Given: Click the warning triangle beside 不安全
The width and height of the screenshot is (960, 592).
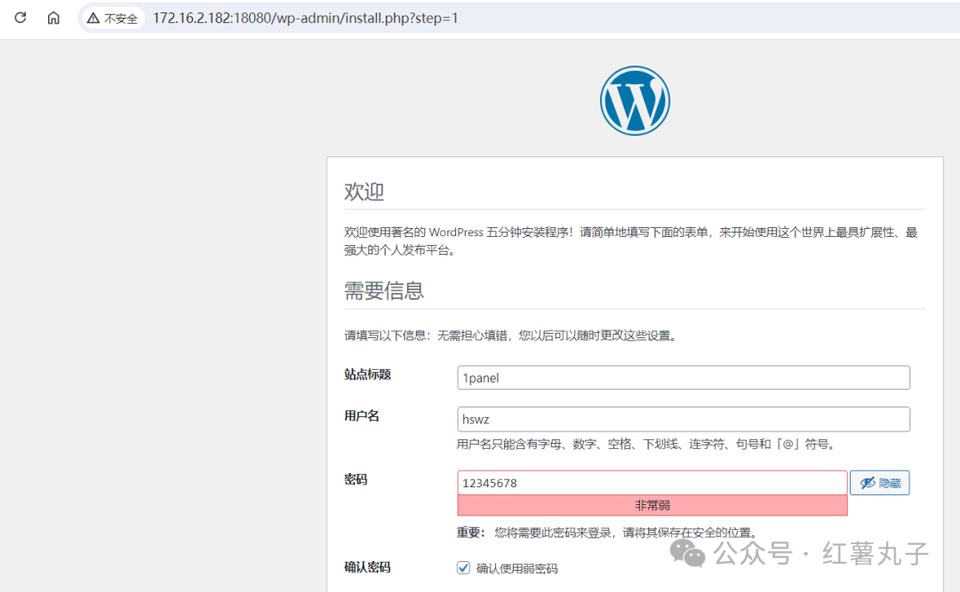Looking at the screenshot, I should pyautogui.click(x=92, y=19).
